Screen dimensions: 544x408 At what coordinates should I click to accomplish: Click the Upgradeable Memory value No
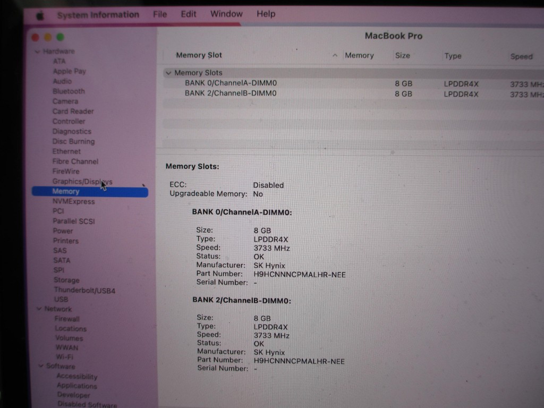coord(258,194)
